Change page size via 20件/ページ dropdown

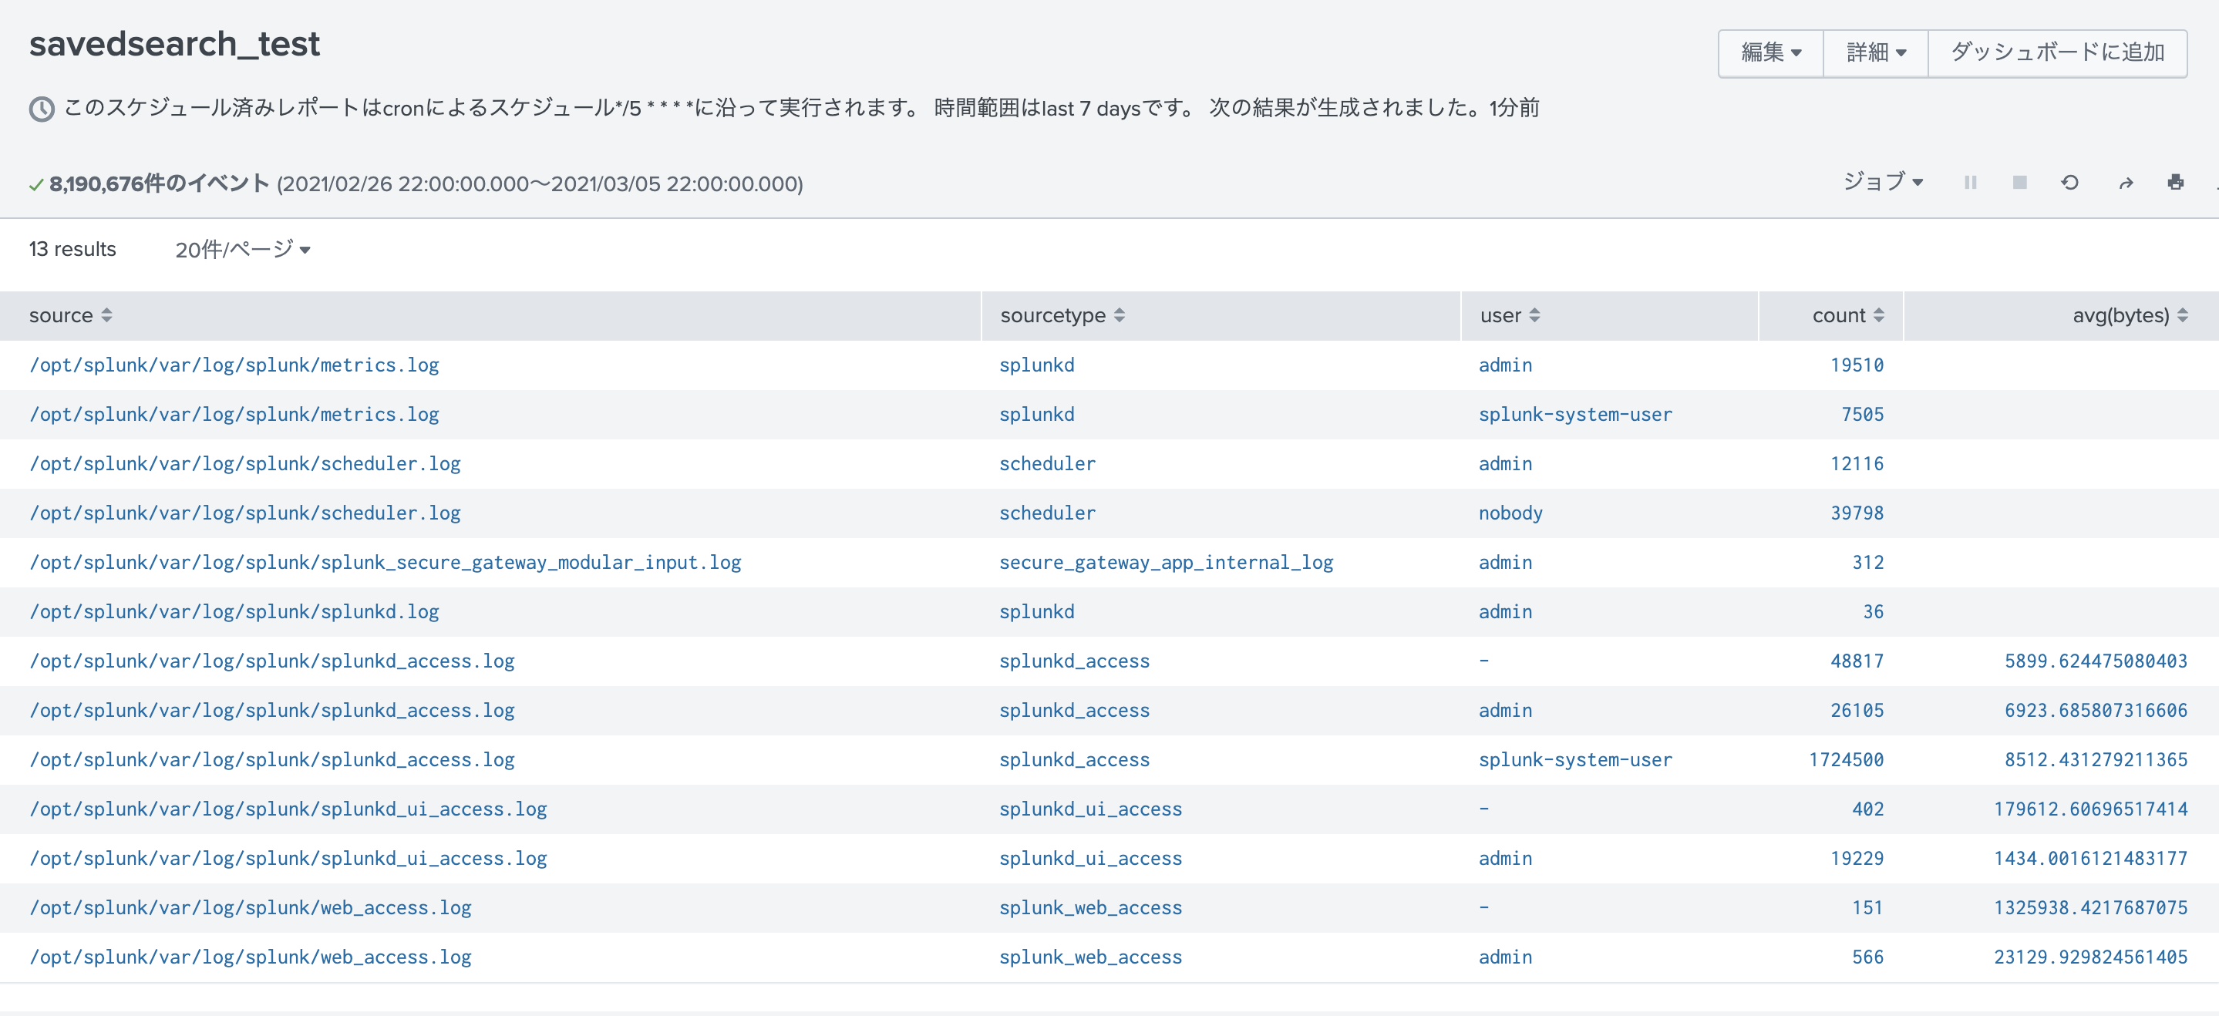pyautogui.click(x=244, y=250)
